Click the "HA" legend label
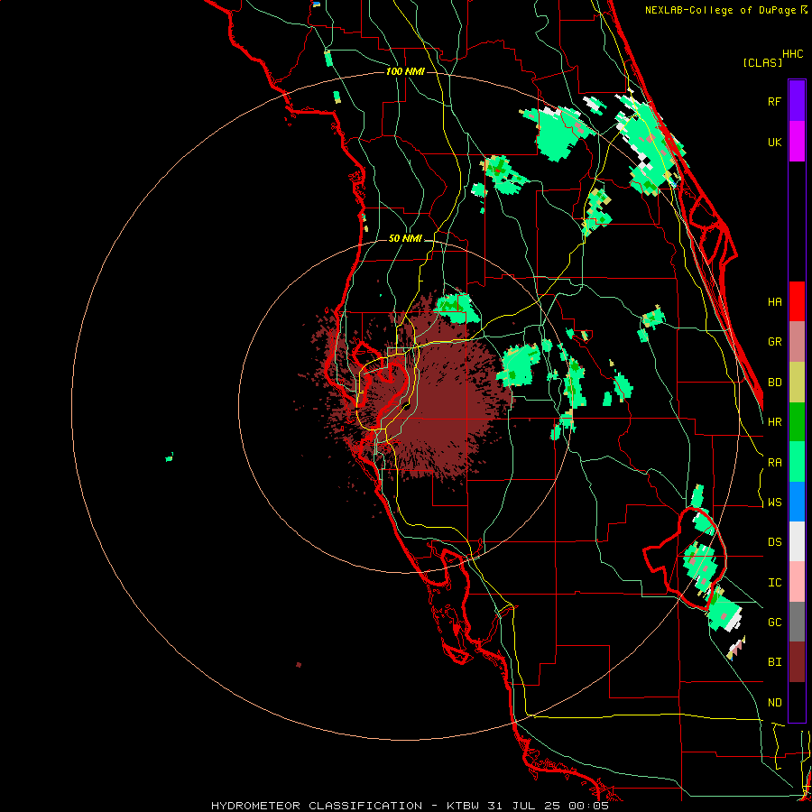 coord(774,301)
